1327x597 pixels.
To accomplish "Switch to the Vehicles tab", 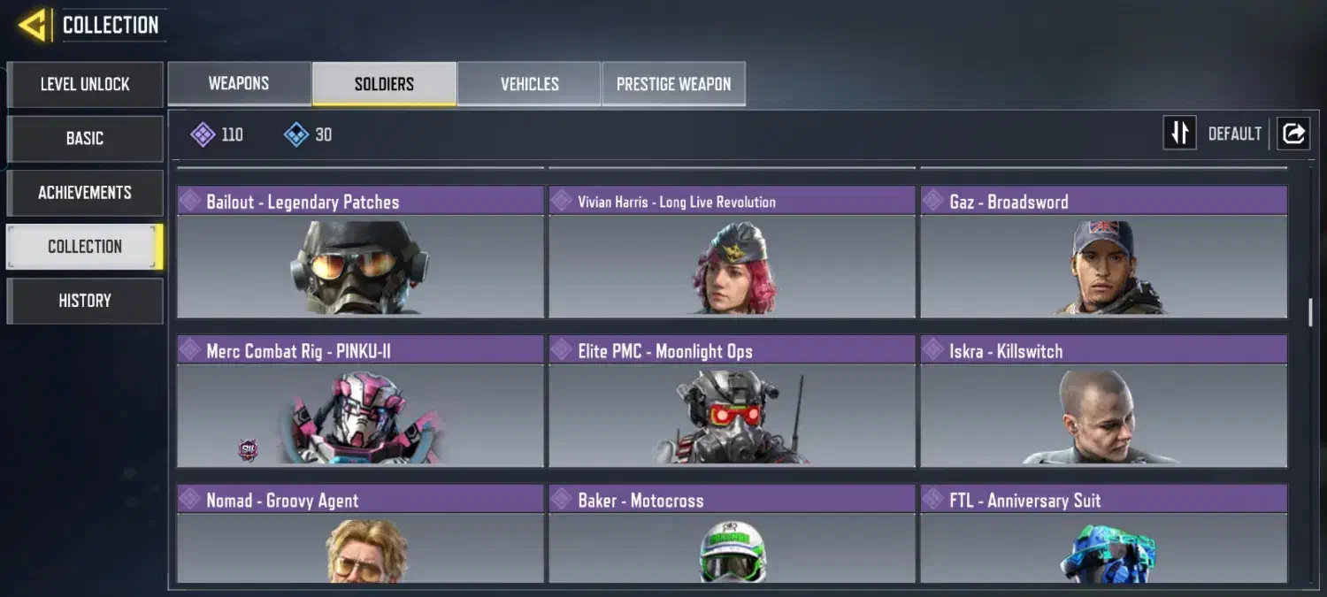I will coord(529,84).
